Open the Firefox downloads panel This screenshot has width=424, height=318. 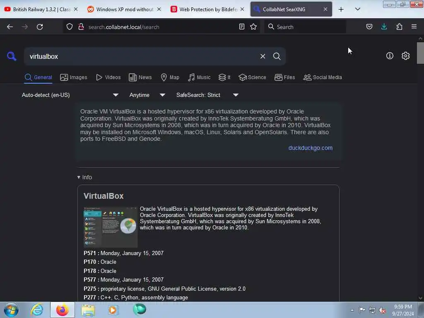click(x=384, y=26)
